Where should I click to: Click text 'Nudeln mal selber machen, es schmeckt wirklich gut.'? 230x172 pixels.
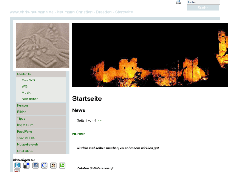[118, 148]
